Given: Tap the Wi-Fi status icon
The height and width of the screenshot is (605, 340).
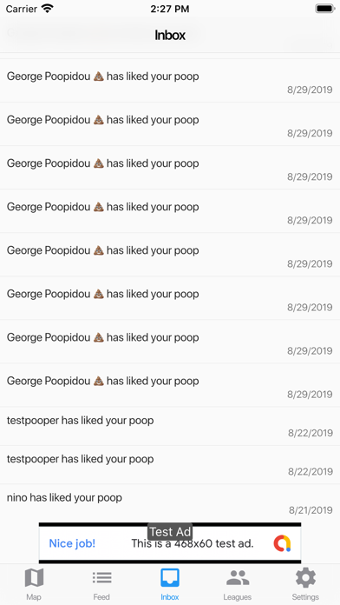Looking at the screenshot, I should pyautogui.click(x=48, y=9).
